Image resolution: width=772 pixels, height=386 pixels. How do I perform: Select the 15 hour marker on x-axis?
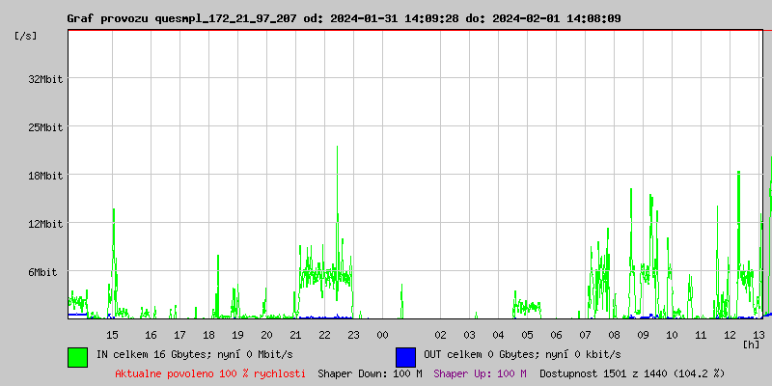pos(112,335)
